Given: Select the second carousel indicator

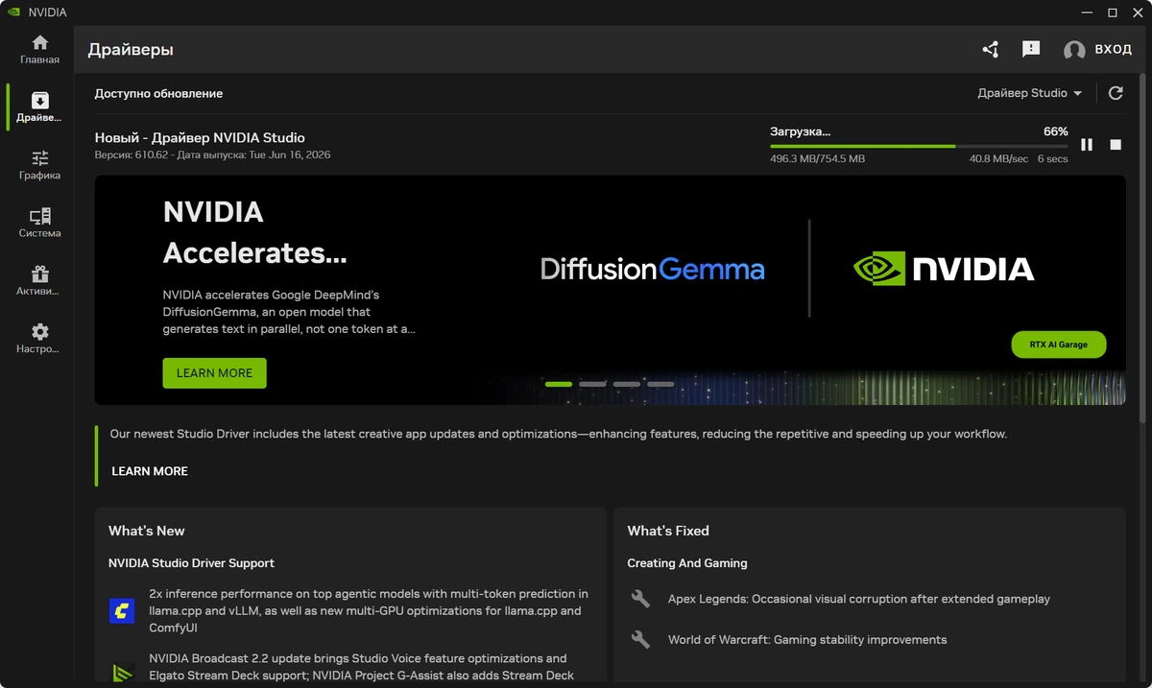Looking at the screenshot, I should pos(592,384).
